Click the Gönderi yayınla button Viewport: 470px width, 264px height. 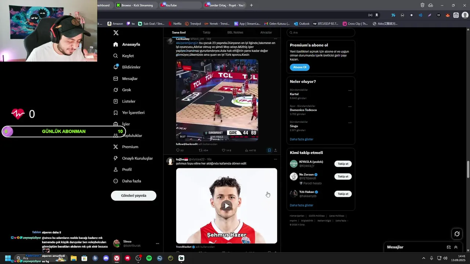pyautogui.click(x=134, y=195)
